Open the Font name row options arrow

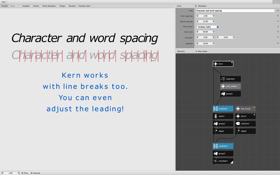coord(278,27)
